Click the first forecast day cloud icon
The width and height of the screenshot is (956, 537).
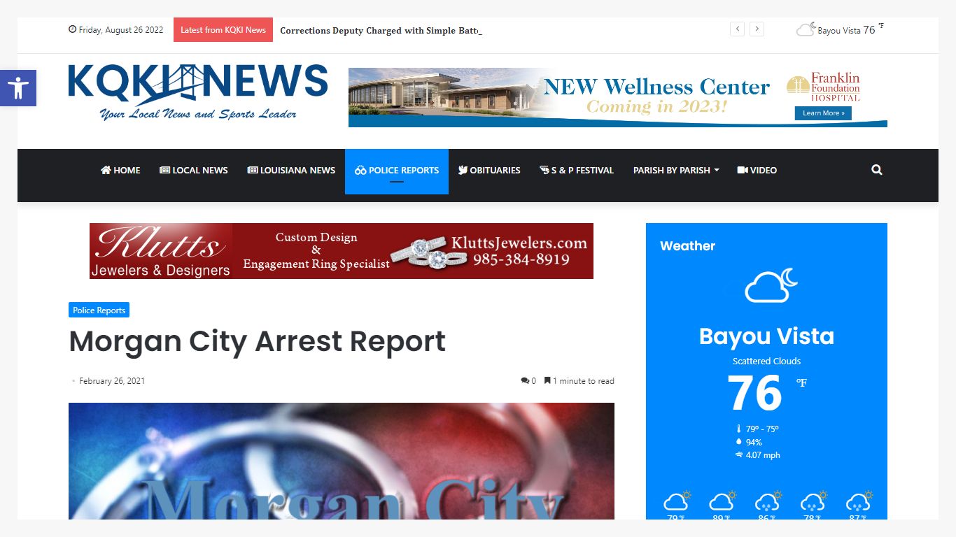[x=677, y=501]
